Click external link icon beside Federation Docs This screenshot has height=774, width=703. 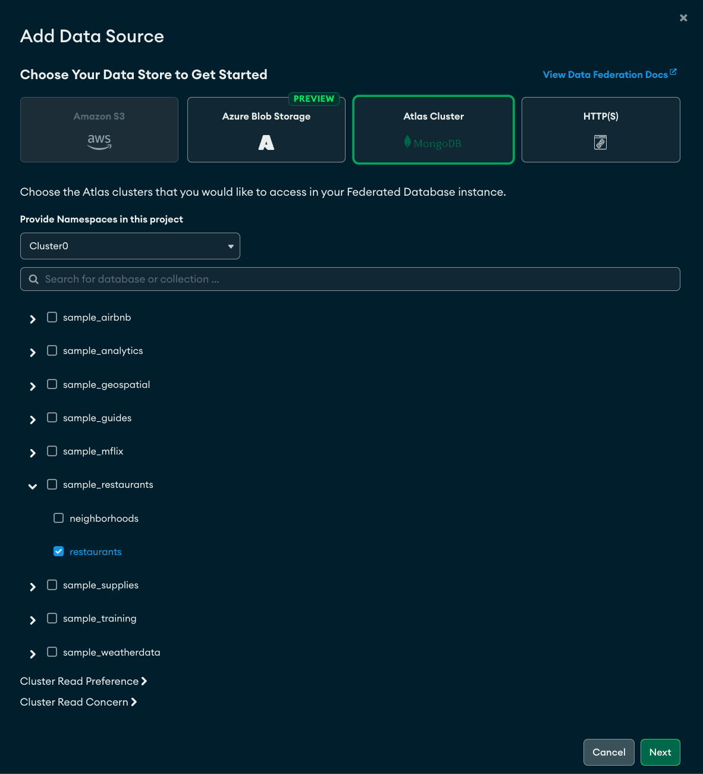tap(673, 72)
